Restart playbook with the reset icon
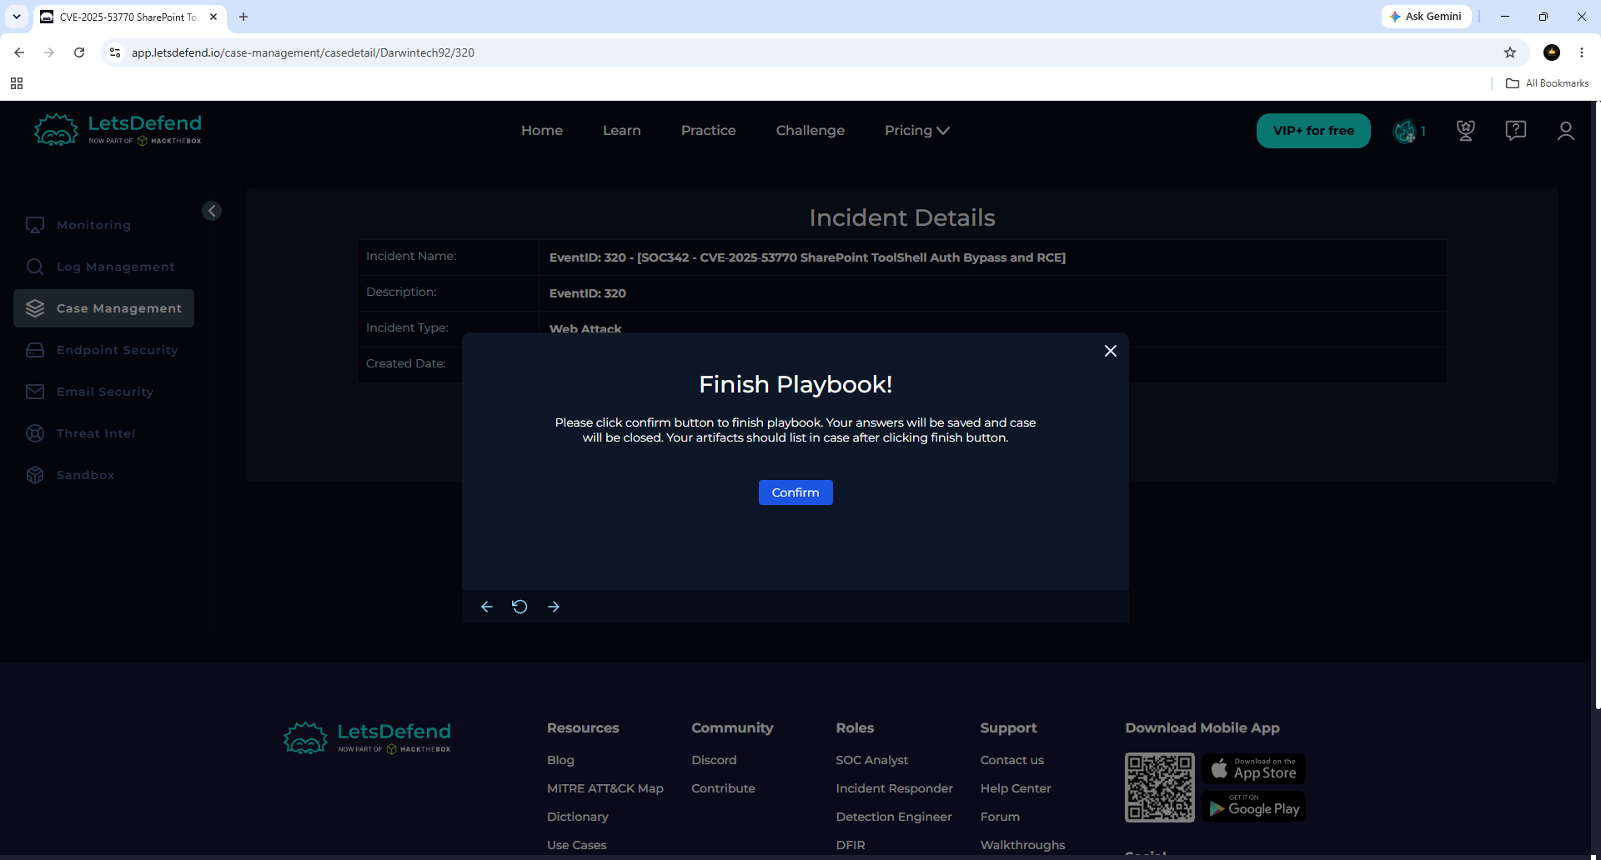This screenshot has width=1601, height=860. click(519, 607)
